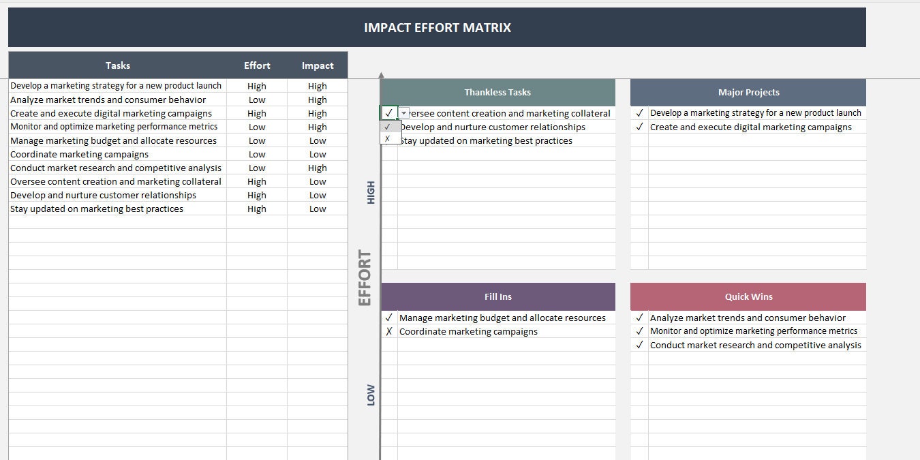Click the Fill Ins quadrant header
Image resolution: width=920 pixels, height=460 pixels.
point(498,296)
